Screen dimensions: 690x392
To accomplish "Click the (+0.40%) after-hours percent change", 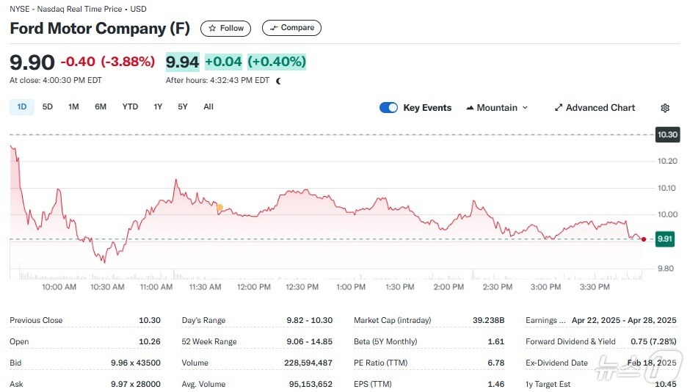I will pyautogui.click(x=277, y=62).
